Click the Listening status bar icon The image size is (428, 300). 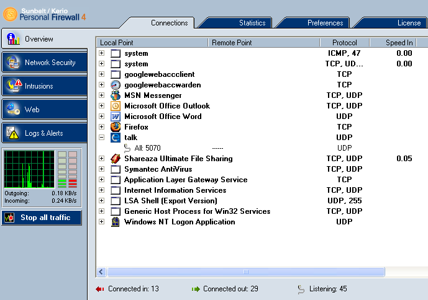[x=301, y=289]
